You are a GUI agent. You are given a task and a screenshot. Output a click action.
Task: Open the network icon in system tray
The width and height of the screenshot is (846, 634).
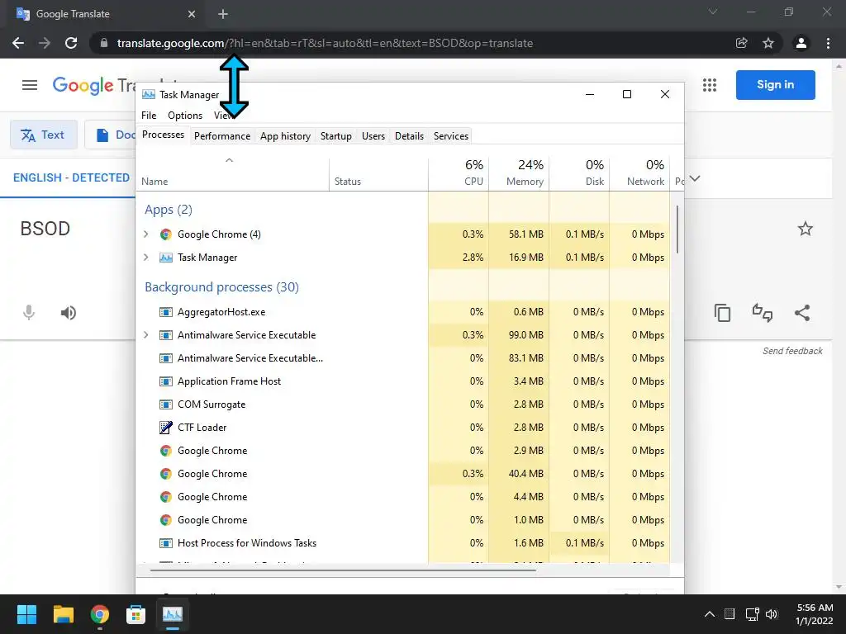coord(752,614)
